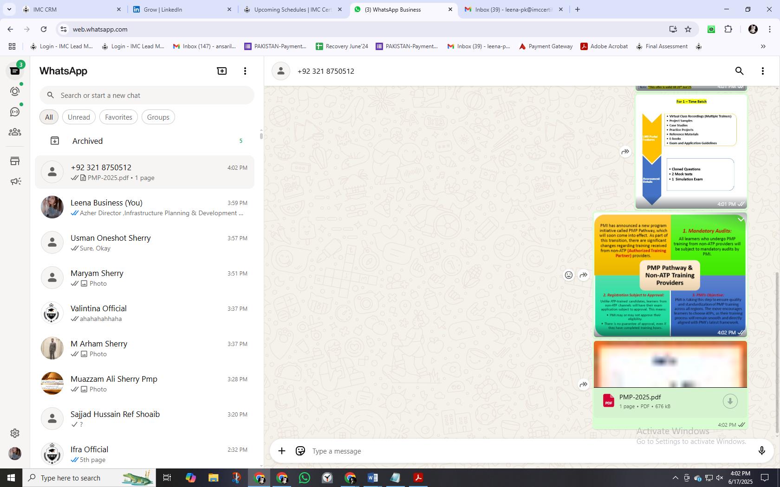Select the Groups chat filter

point(158,117)
